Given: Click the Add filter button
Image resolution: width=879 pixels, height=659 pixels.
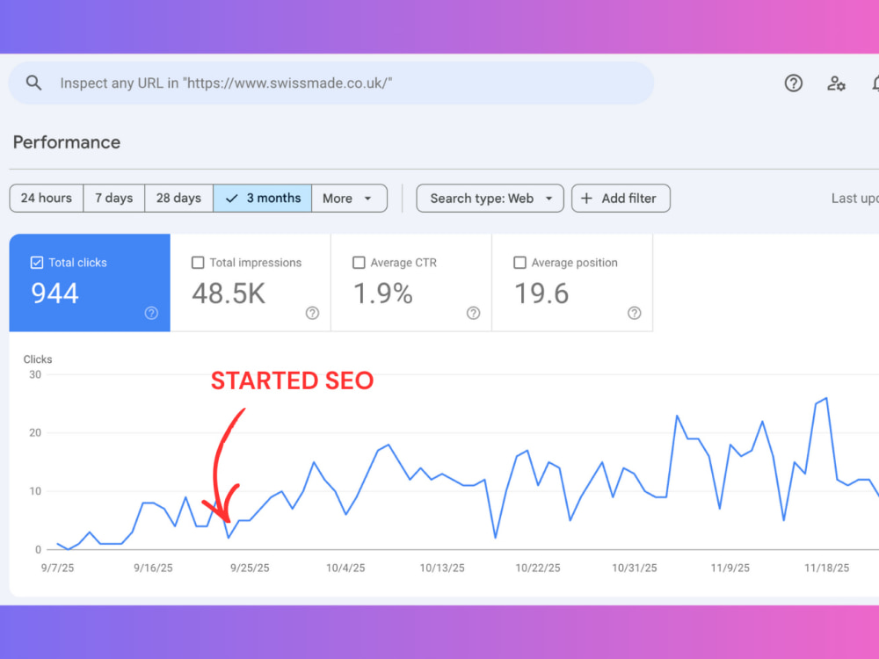Looking at the screenshot, I should tap(621, 199).
